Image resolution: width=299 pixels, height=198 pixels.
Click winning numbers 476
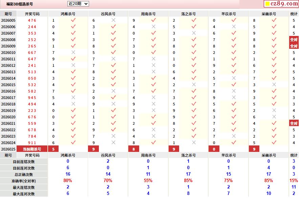tap(32, 20)
